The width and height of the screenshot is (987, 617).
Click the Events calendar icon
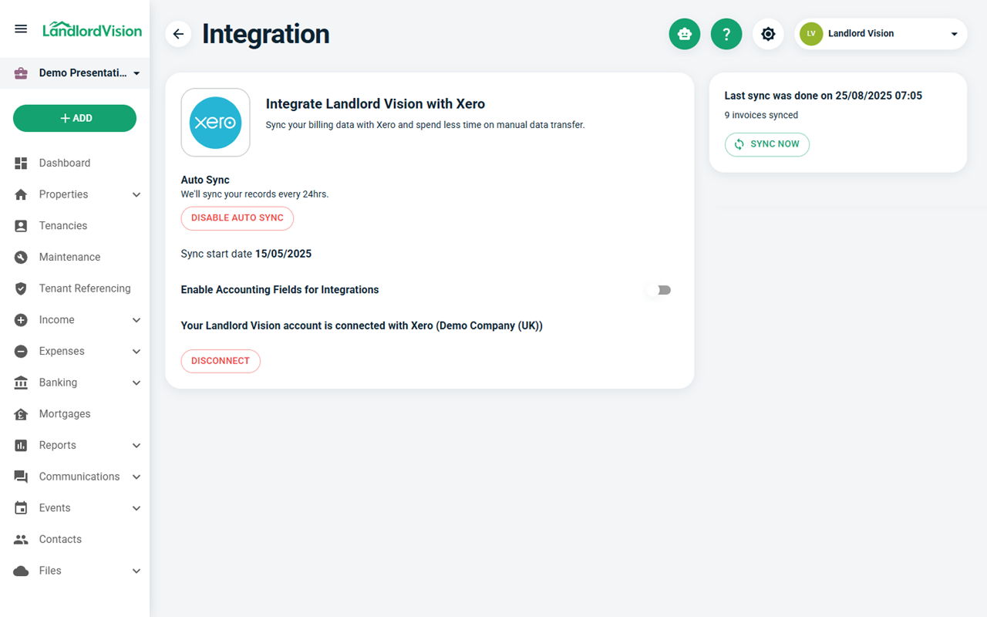coord(21,508)
